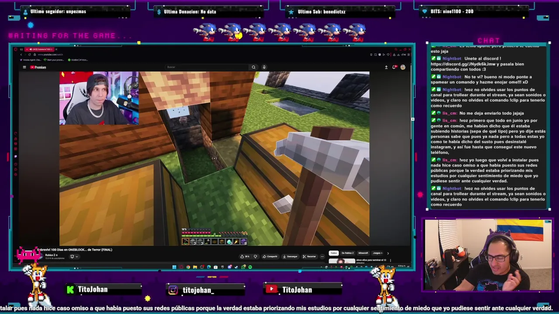Select the De Rubius Z chip

click(x=348, y=253)
